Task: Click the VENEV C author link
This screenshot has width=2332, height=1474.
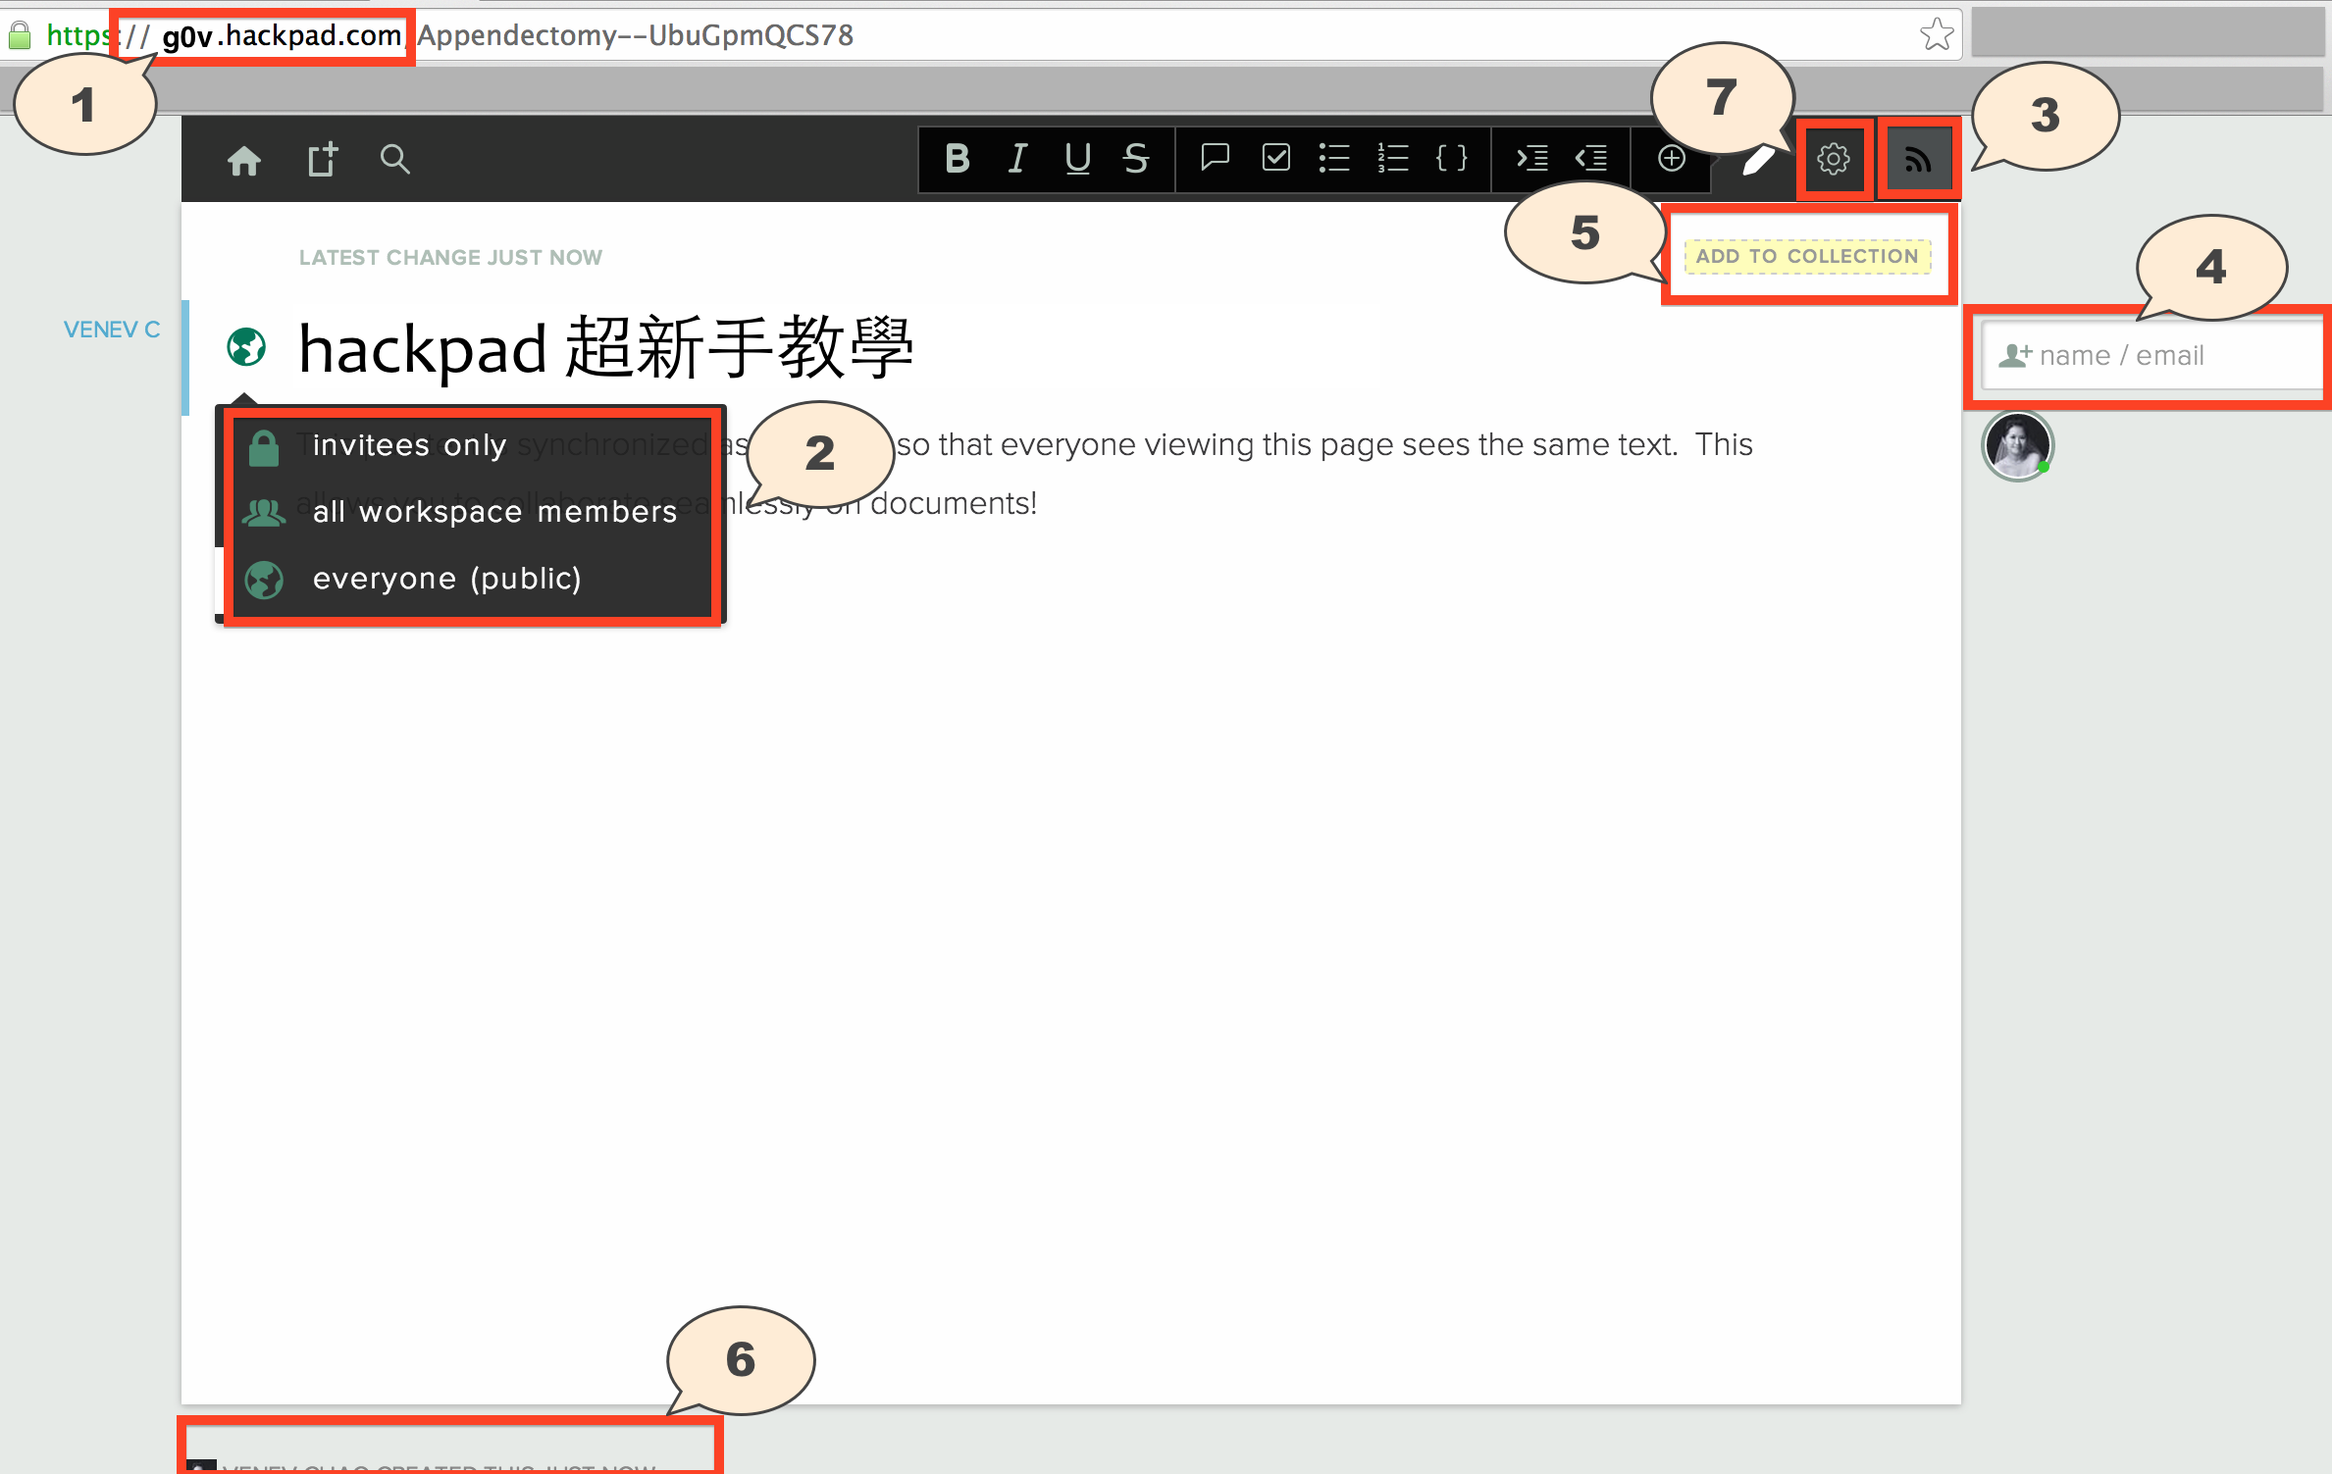Action: (111, 330)
